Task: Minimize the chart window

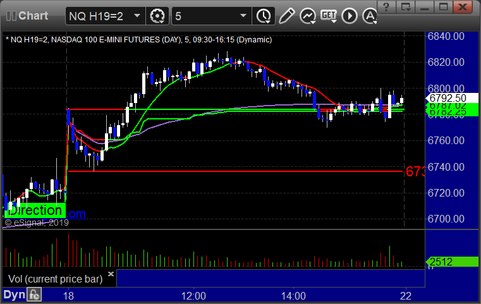Action: (424, 7)
